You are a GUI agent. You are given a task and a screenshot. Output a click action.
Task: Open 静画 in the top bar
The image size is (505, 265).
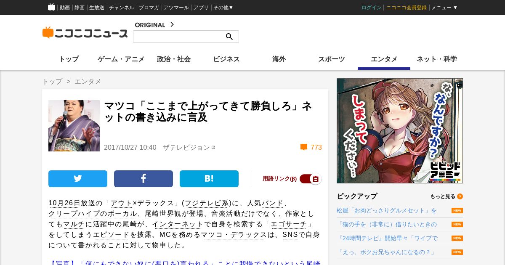pyautogui.click(x=80, y=8)
